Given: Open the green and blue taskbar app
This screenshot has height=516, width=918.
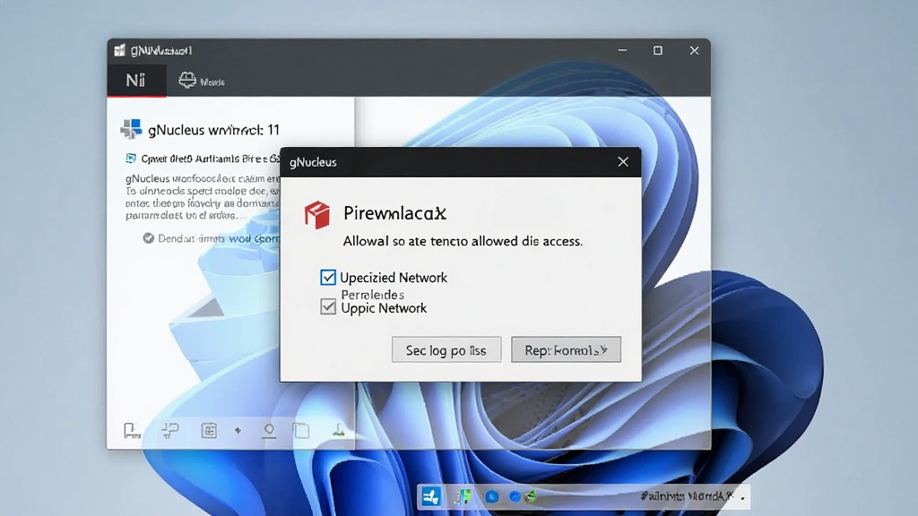Looking at the screenshot, I should coord(462,496).
